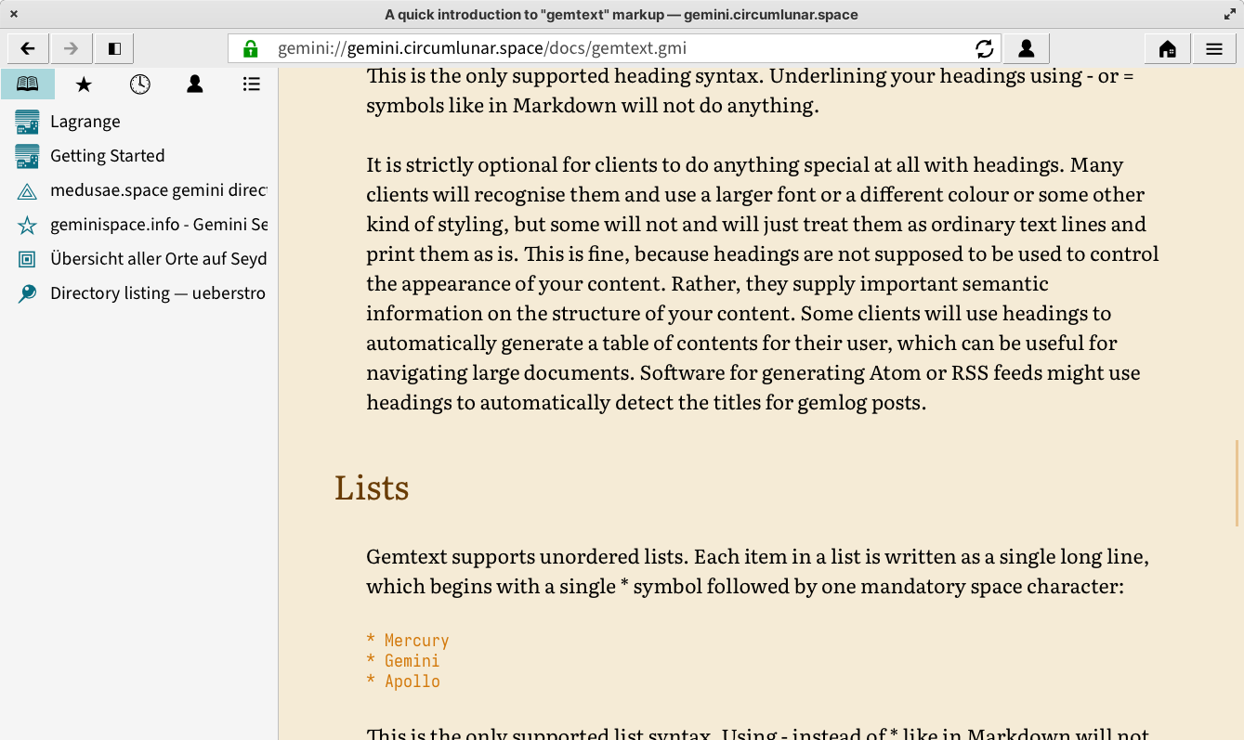The image size is (1244, 740).
Task: Click the '* Apollo' preformatted line
Action: [402, 682]
